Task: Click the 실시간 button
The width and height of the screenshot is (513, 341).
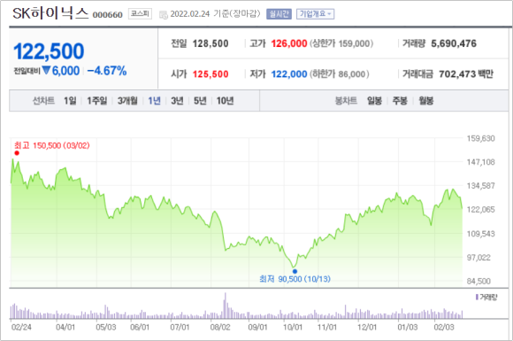Action: point(279,14)
